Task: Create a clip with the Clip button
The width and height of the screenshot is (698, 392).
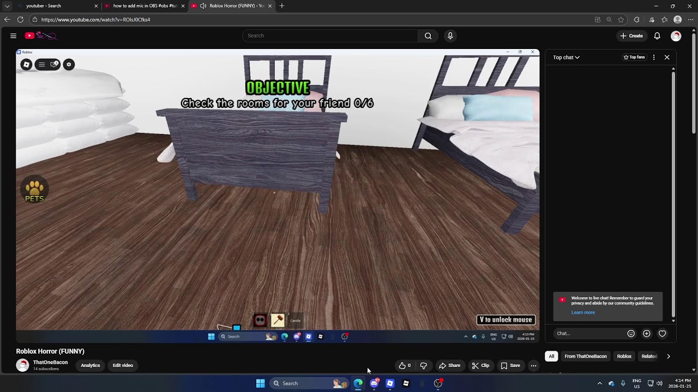Action: 480,365
